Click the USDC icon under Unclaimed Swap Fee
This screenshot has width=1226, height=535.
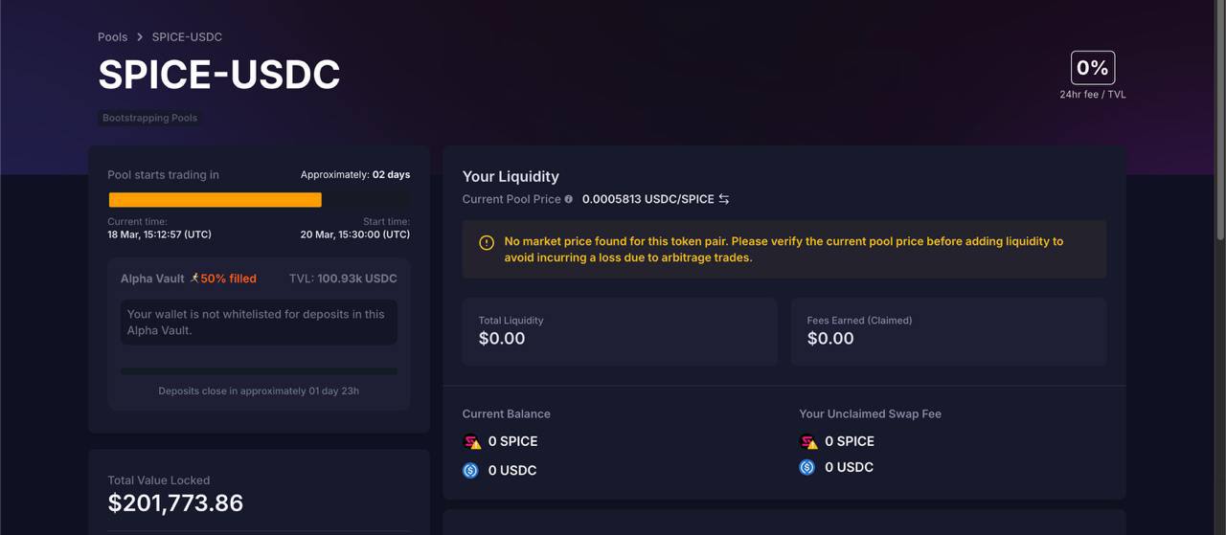pos(807,468)
